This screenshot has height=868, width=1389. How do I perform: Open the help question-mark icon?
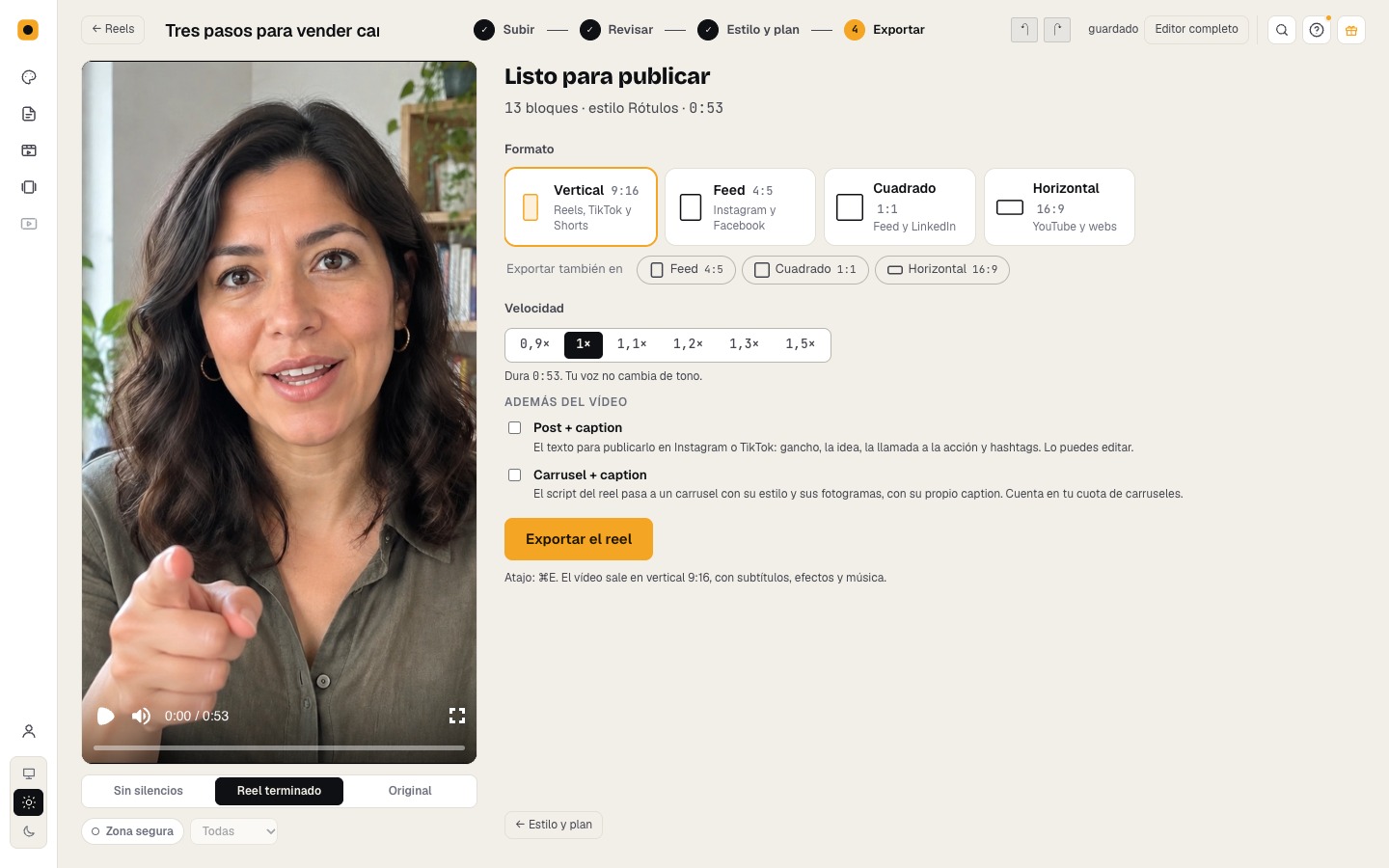tap(1317, 30)
